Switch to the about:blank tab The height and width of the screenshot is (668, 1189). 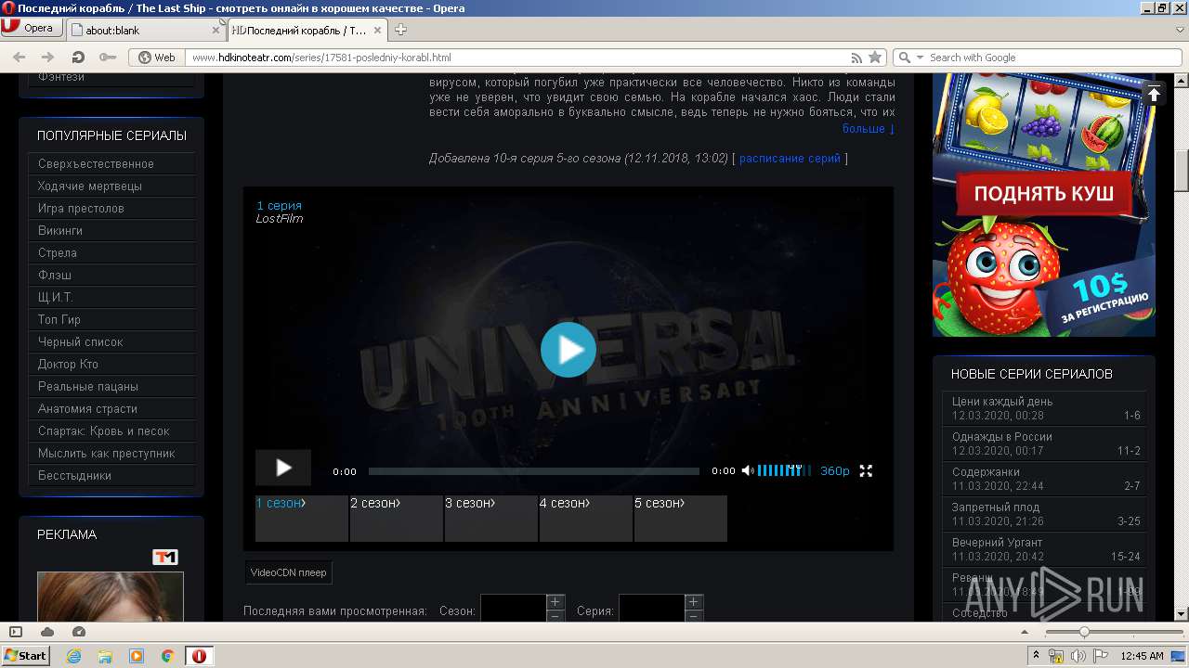(x=146, y=30)
